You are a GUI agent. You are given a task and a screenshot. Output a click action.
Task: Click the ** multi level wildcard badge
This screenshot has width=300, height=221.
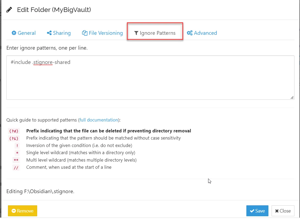(16, 161)
